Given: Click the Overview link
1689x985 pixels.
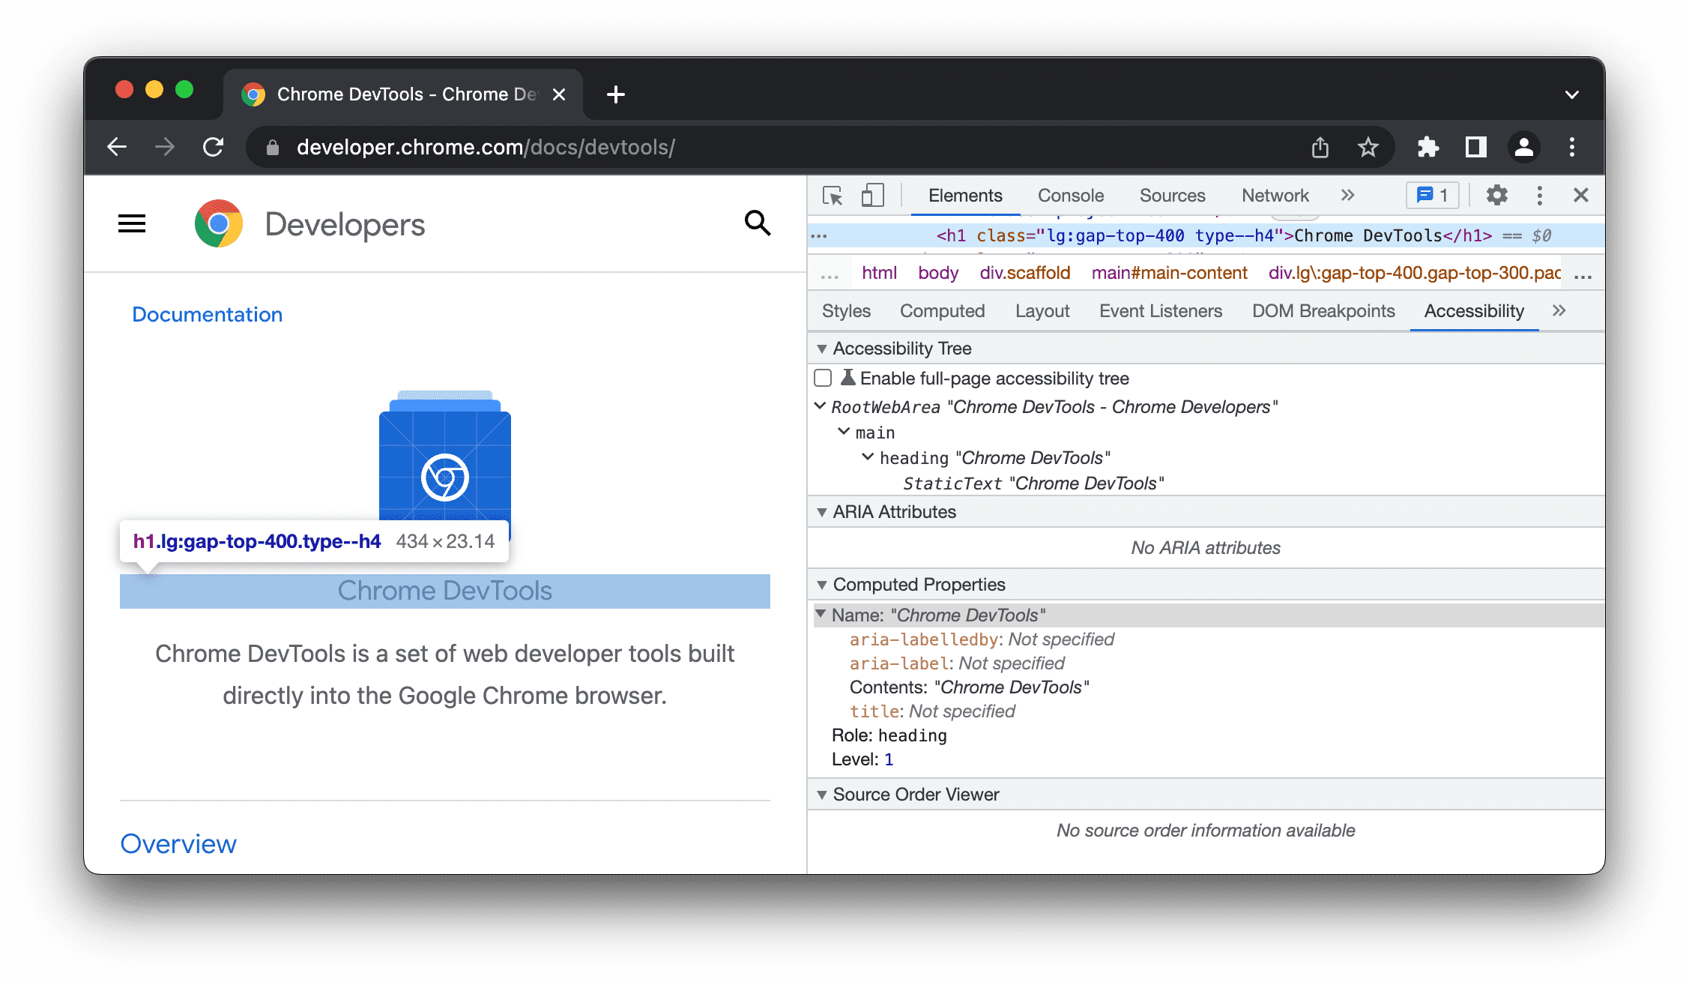Looking at the screenshot, I should (x=178, y=841).
